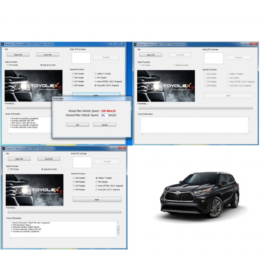This screenshot has height=258, width=269.
Task: Select DTC Erase in the AdBlue-selected window
Action: pyautogui.click(x=13, y=169)
